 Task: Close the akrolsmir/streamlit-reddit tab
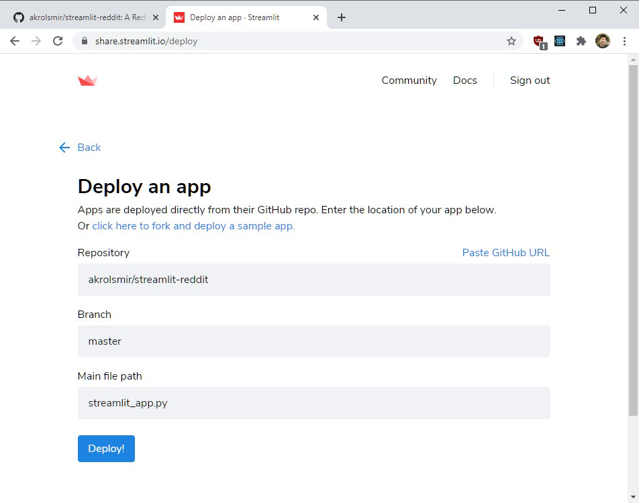point(156,17)
